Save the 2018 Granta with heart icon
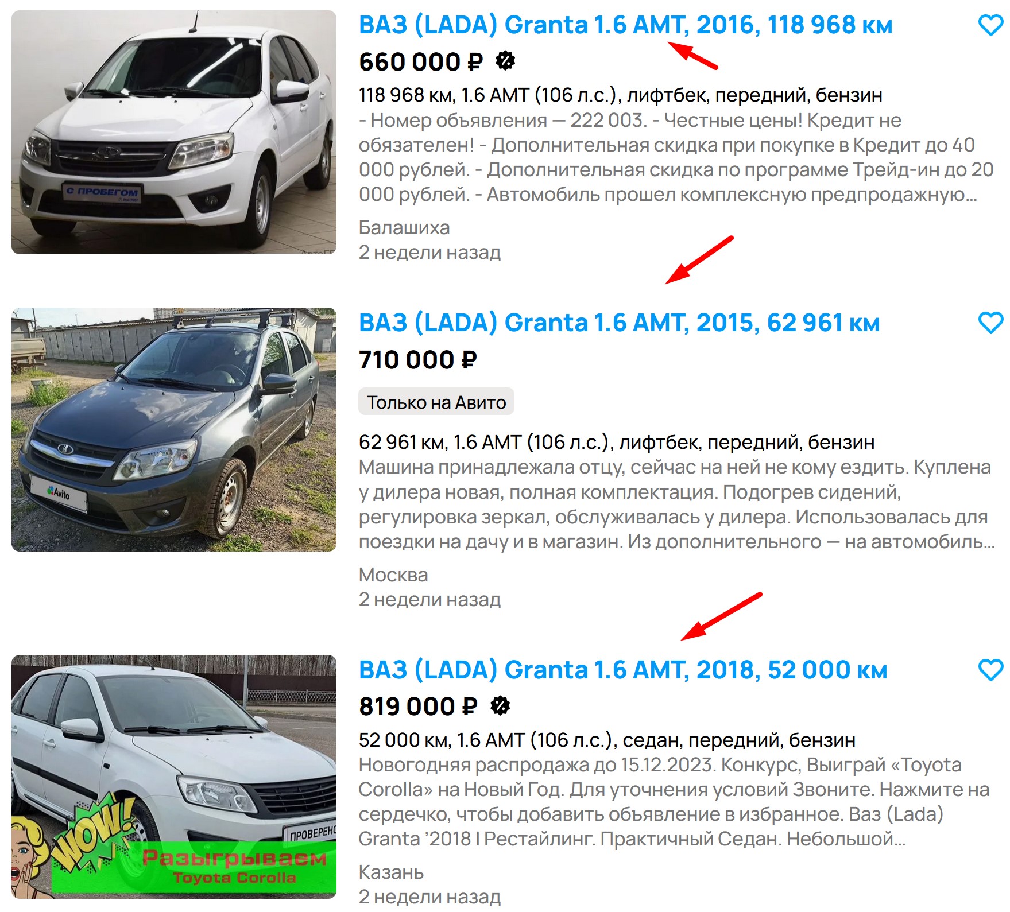Viewport: 1010px width, 912px height. coord(990,670)
